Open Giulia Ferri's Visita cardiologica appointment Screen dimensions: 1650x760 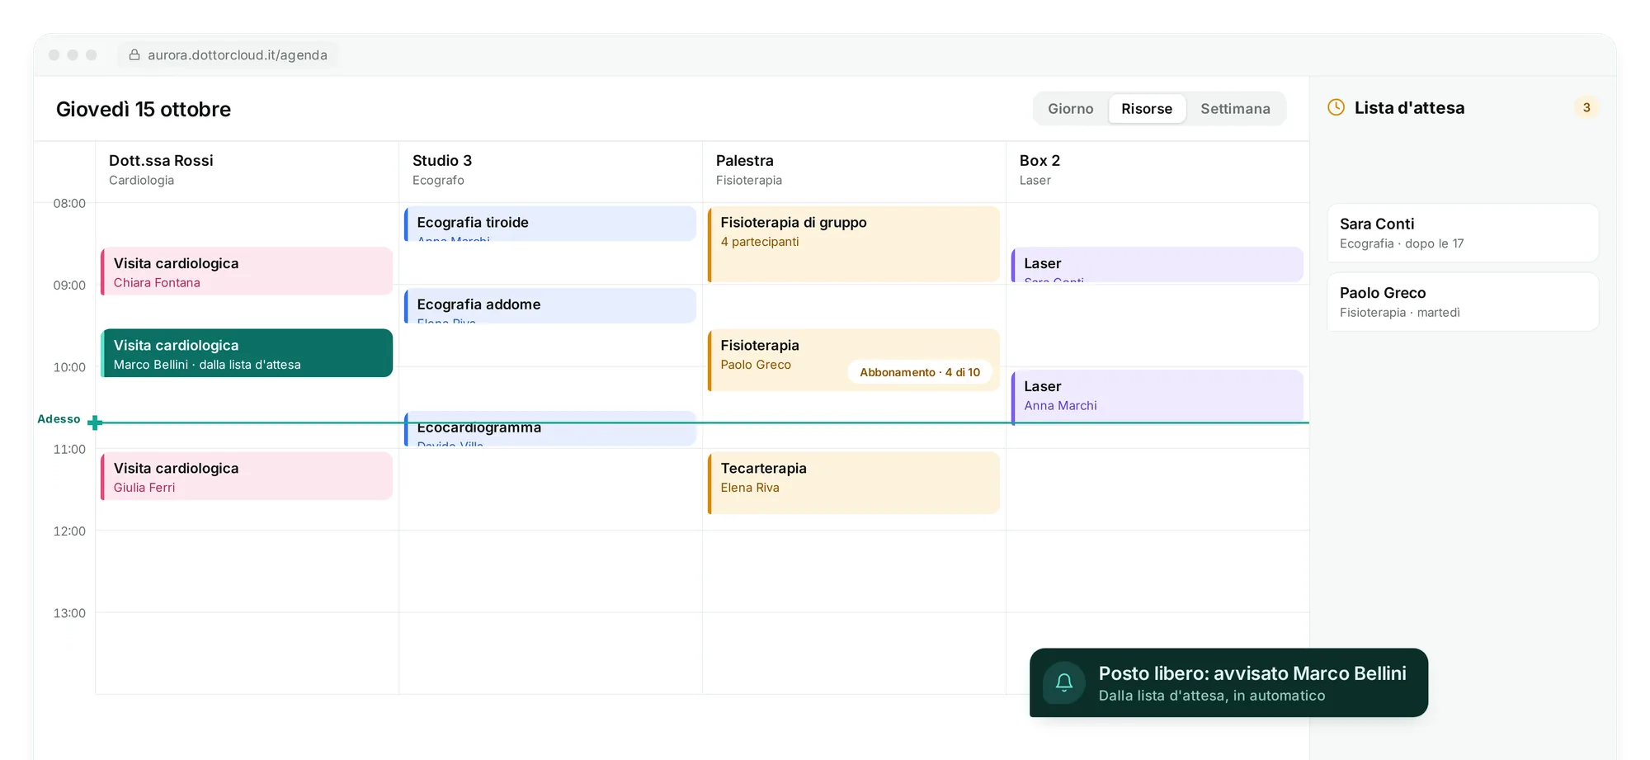tap(247, 476)
